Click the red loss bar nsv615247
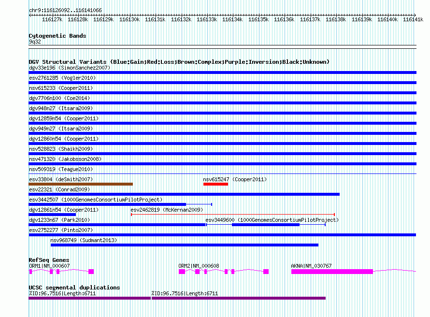The image size is (430, 317). pos(215,184)
